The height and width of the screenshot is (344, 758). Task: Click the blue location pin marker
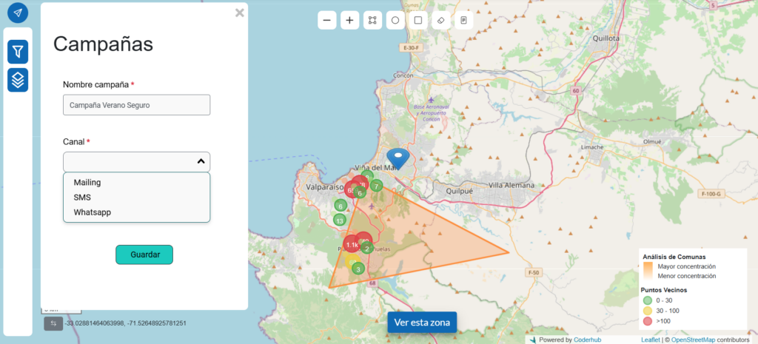click(x=398, y=158)
